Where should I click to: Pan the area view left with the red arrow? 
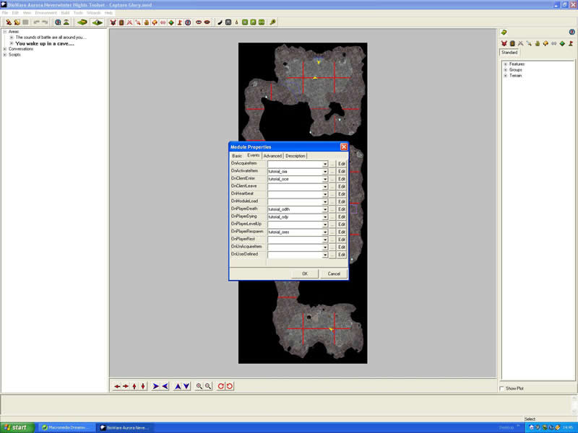click(117, 386)
